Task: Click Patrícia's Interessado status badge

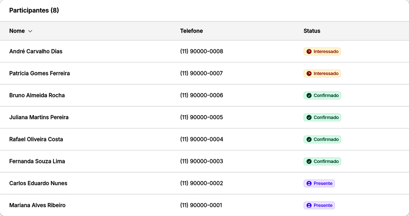Action: [322, 73]
